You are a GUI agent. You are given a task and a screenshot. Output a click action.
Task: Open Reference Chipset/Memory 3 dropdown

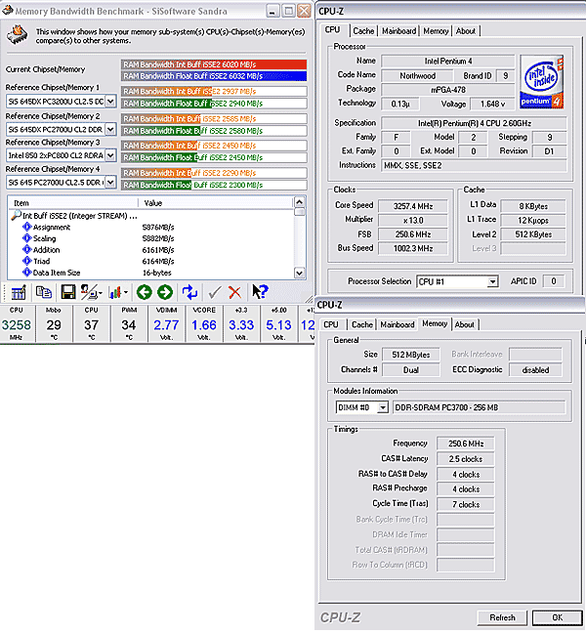(x=110, y=155)
